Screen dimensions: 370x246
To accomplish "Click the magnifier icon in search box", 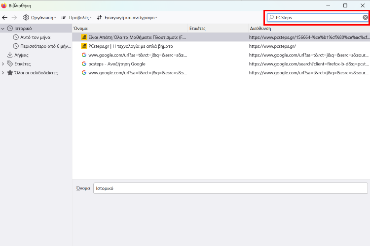I will tap(271, 17).
